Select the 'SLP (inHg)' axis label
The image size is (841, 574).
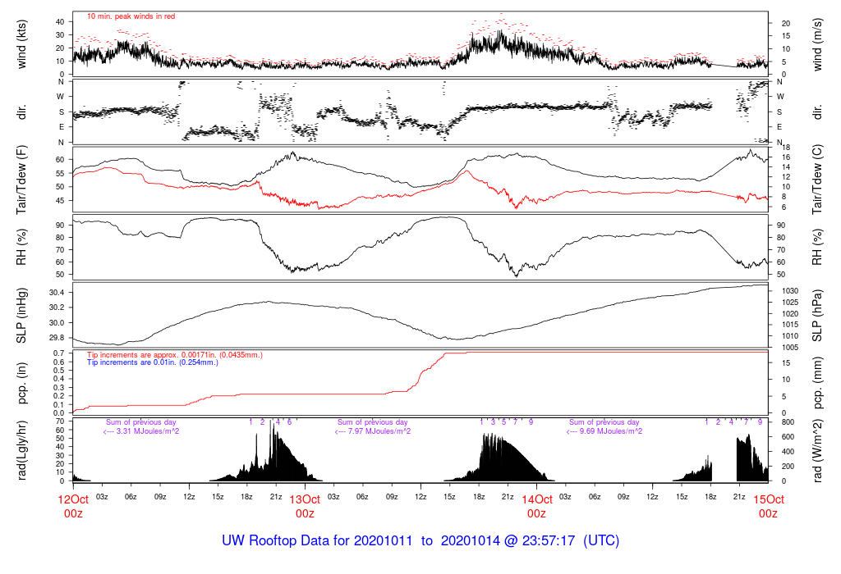point(21,316)
